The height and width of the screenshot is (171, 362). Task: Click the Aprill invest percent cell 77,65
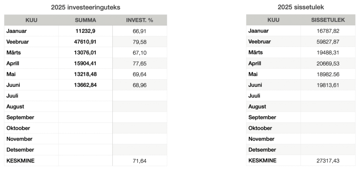pyautogui.click(x=140, y=64)
